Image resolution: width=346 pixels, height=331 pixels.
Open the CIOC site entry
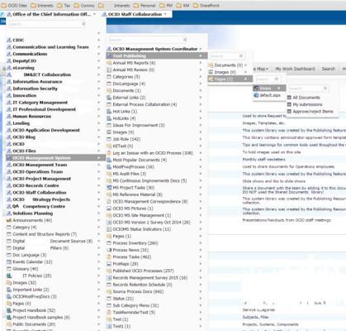(18, 40)
